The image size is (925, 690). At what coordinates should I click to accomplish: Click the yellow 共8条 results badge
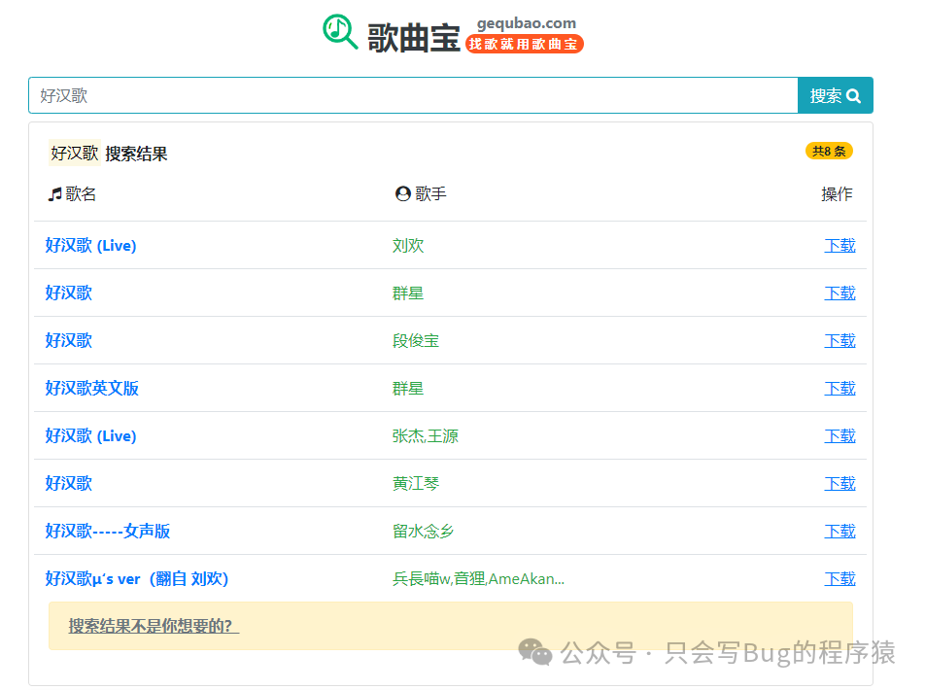pos(829,151)
